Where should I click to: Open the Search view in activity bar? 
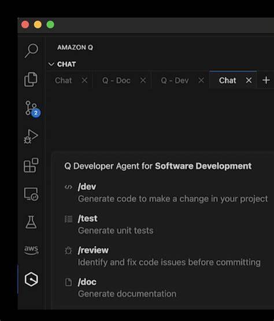[x=31, y=50]
